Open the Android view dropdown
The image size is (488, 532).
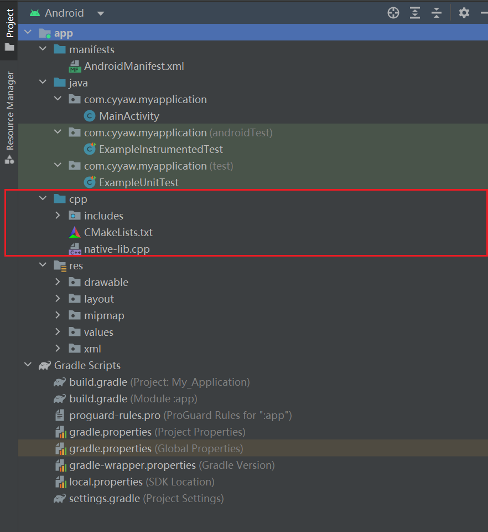[x=100, y=13]
